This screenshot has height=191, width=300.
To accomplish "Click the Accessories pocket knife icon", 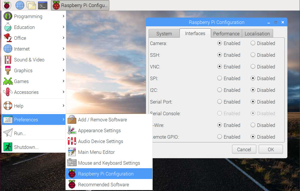I will [8, 92].
